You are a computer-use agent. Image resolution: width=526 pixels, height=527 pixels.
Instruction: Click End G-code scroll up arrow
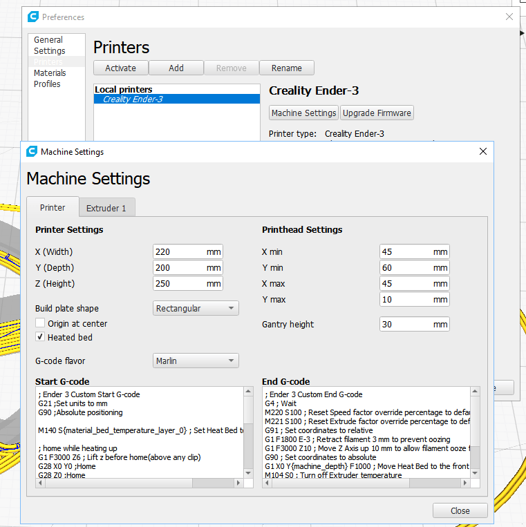click(x=475, y=391)
